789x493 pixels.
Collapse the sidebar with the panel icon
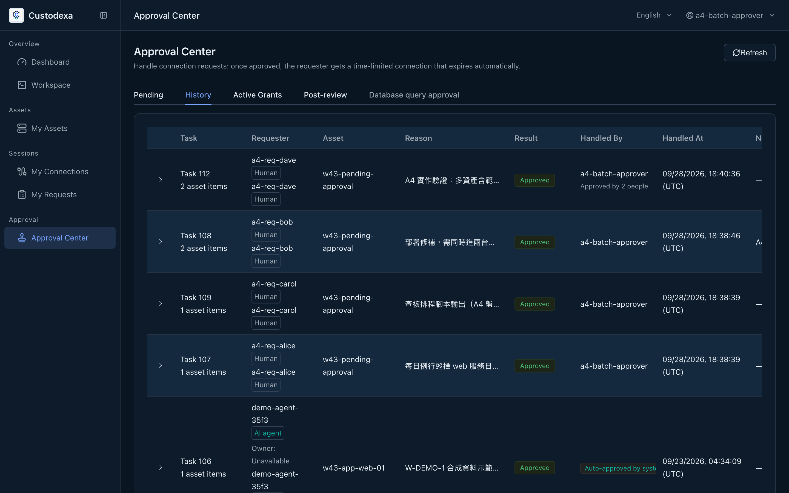point(103,15)
